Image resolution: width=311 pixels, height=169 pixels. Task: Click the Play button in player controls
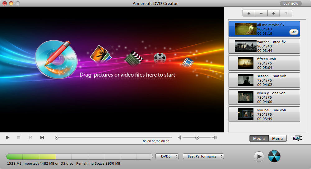point(8,137)
